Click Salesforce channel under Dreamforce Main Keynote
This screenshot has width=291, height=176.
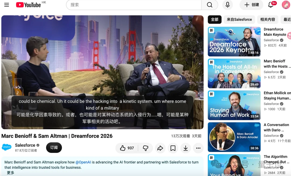(x=271, y=40)
